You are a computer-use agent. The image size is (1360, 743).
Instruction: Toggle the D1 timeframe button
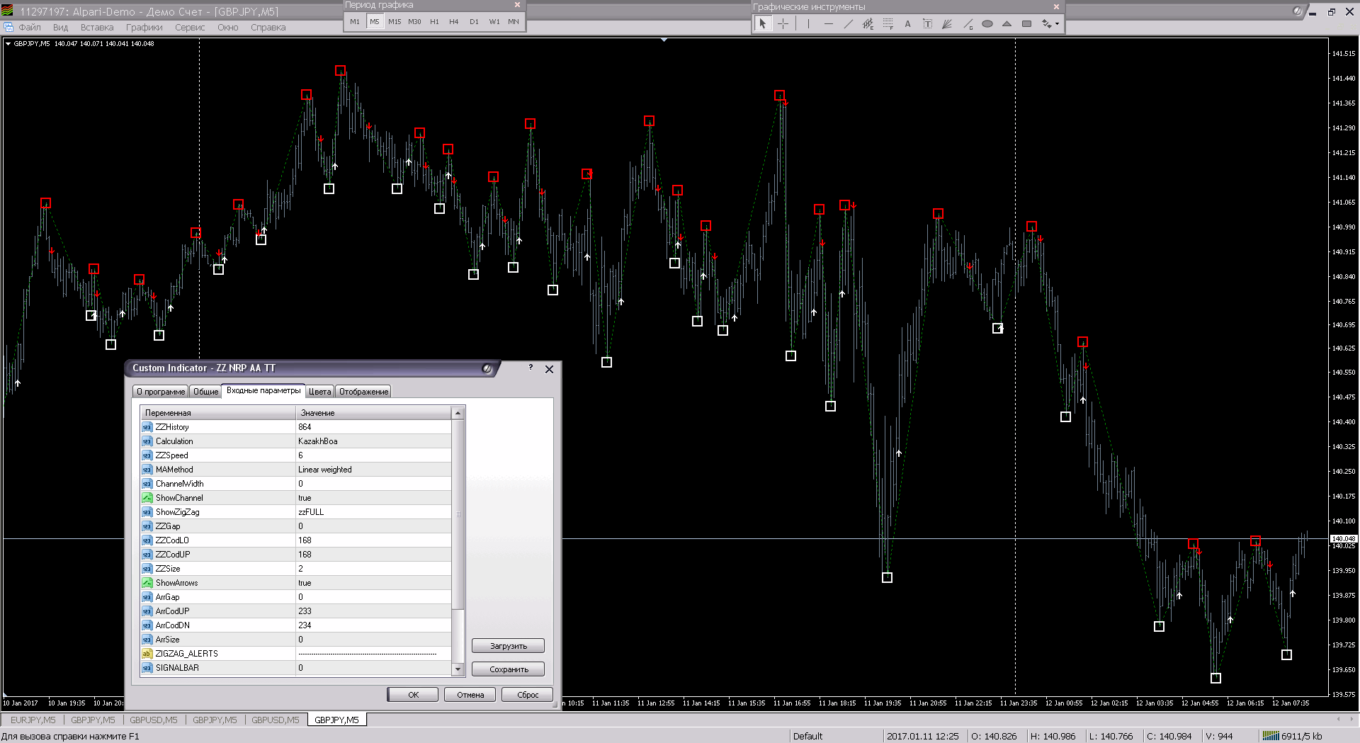pos(474,22)
